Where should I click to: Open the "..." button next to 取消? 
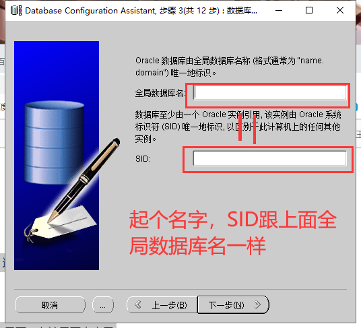tap(103, 305)
